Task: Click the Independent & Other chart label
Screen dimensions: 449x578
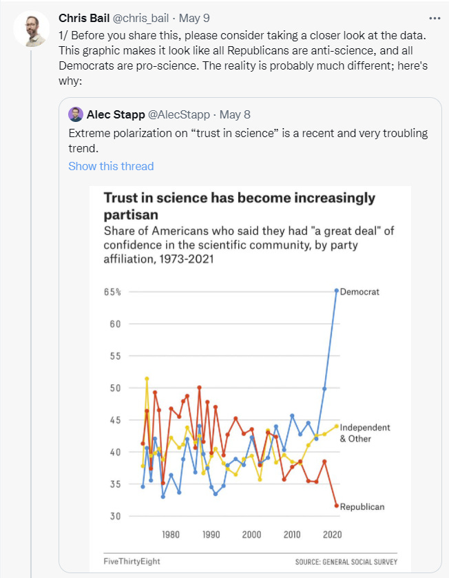Action: [x=365, y=433]
